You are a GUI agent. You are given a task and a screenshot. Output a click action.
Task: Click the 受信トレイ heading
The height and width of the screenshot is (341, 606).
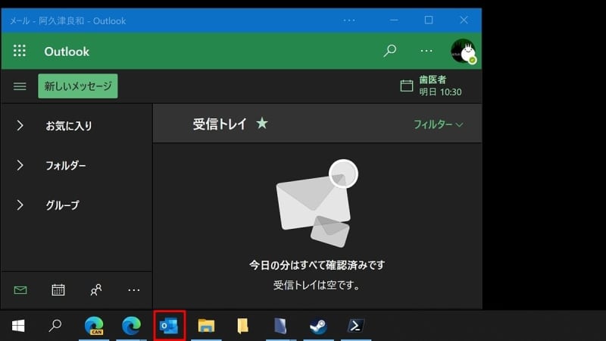coord(220,124)
